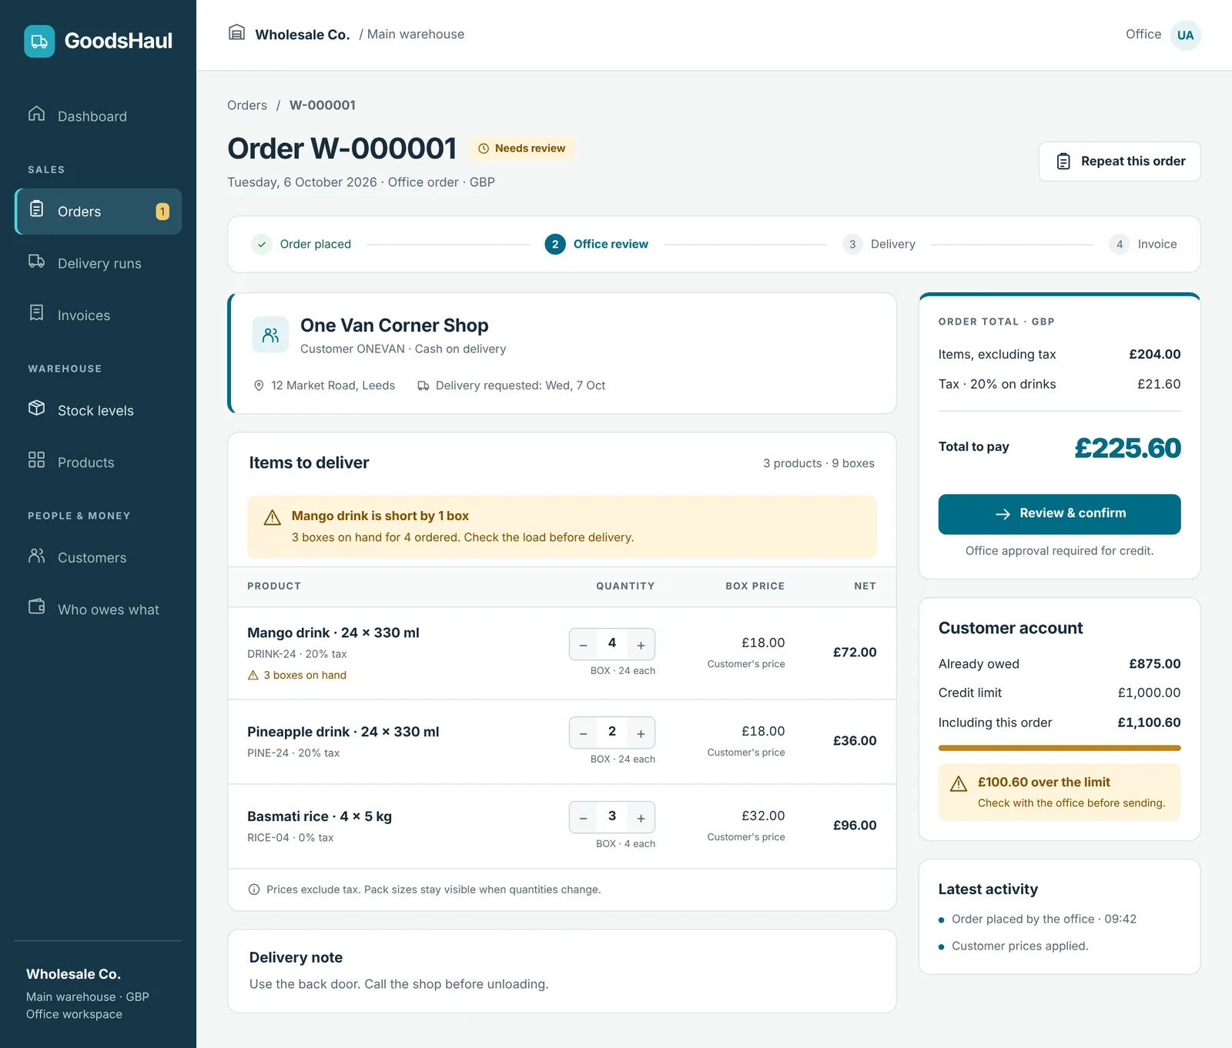Click the Needs review status badge
The width and height of the screenshot is (1232, 1048).
[522, 149]
